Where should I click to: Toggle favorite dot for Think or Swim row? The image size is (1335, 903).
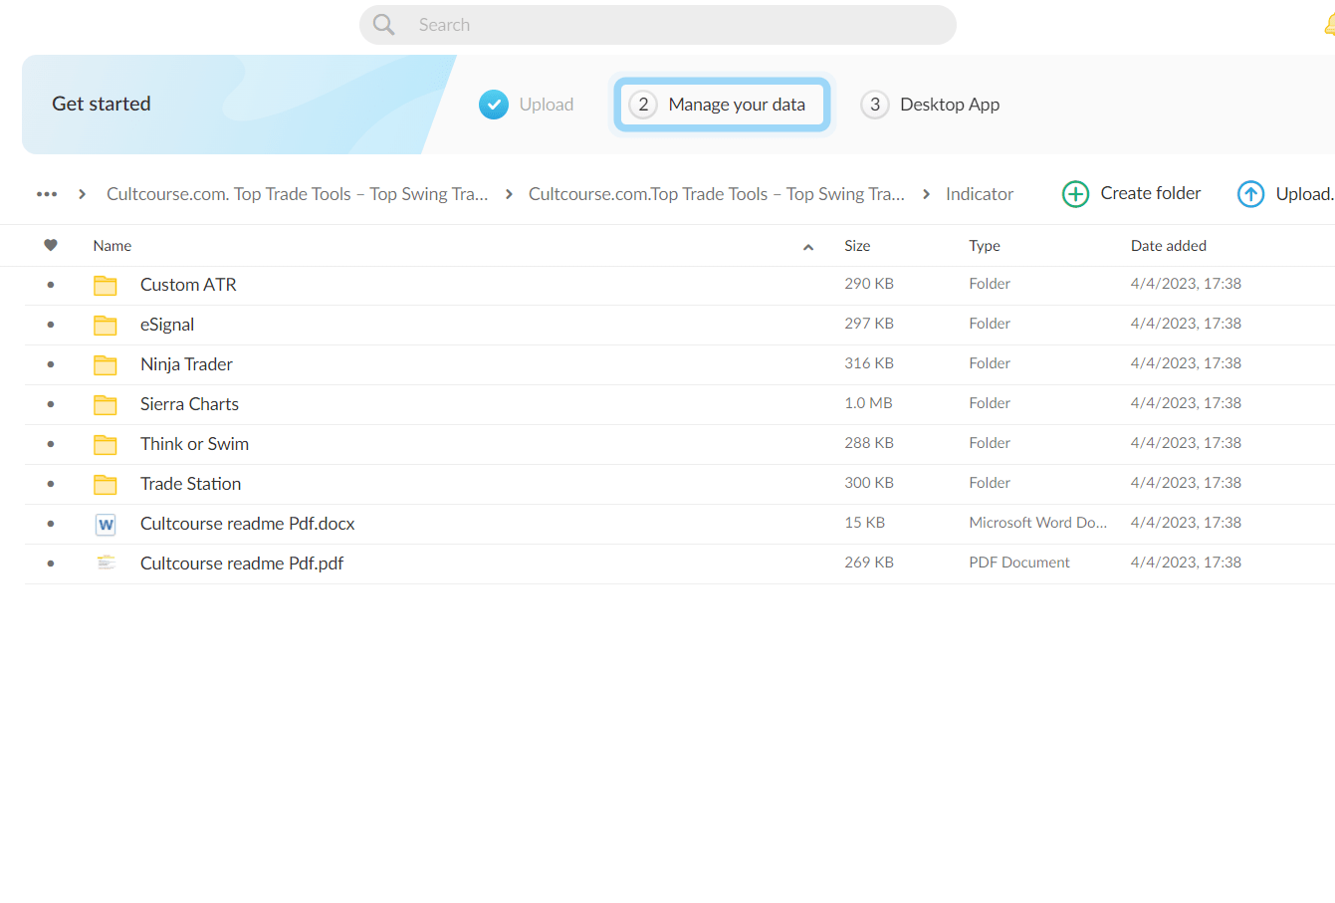51,444
